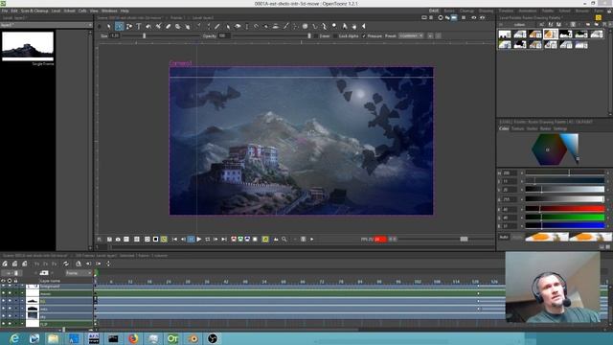
Task: Click the Auto button in style editor
Action: click(x=504, y=237)
